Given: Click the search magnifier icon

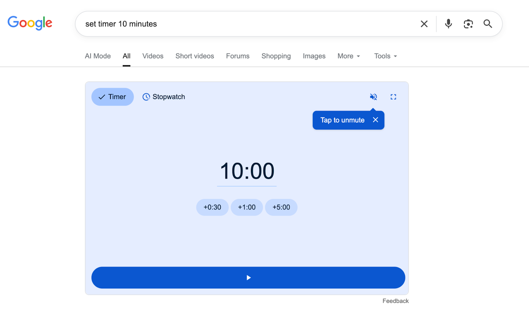Looking at the screenshot, I should click(x=488, y=23).
